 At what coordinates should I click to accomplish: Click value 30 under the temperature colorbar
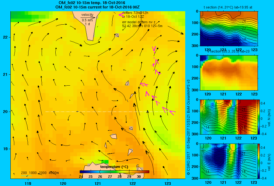click(139, 177)
